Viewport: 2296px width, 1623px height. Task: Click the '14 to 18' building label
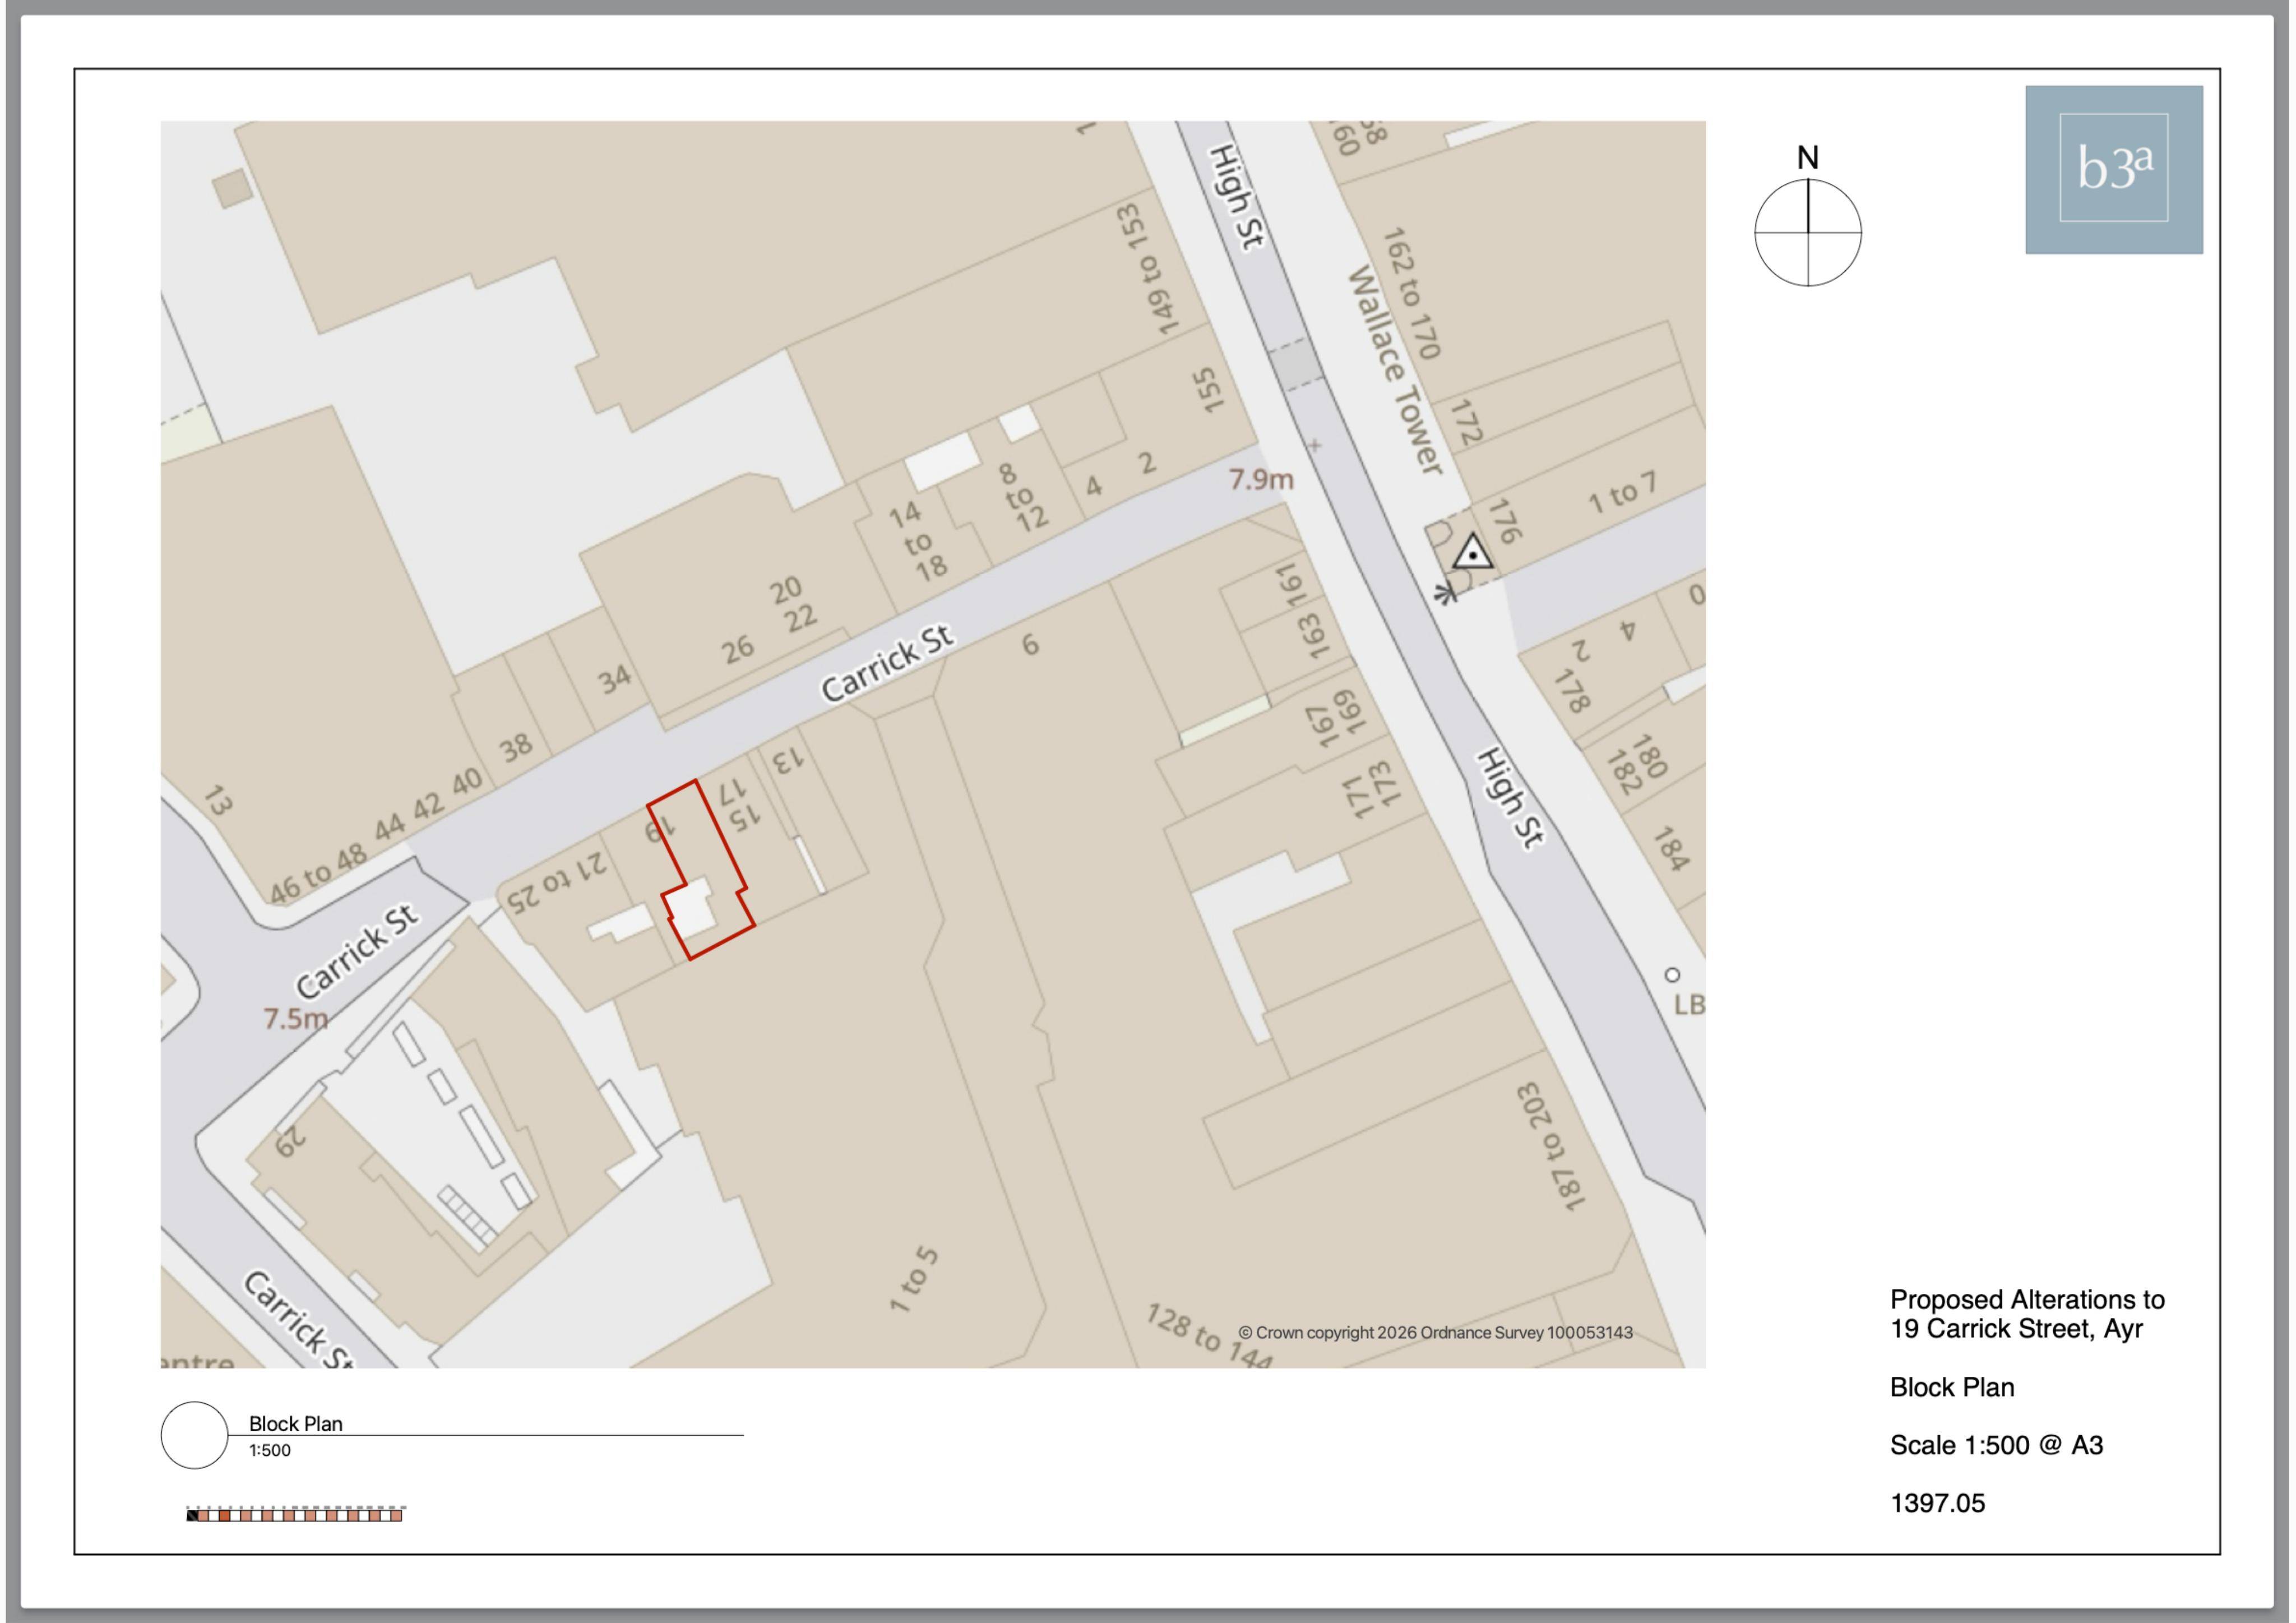918,541
